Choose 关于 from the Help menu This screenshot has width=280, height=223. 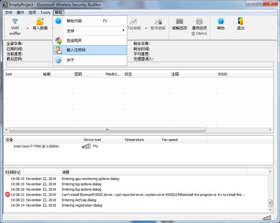[90, 60]
